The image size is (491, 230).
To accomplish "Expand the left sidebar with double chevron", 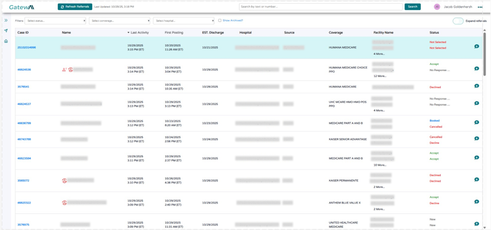I will [6, 20].
